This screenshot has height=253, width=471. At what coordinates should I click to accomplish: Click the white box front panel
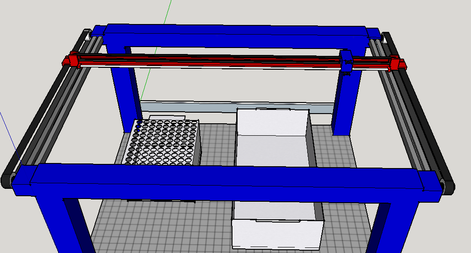277,235
